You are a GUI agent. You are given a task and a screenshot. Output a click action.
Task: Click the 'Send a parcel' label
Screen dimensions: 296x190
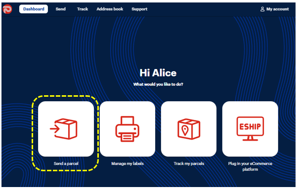point(66,163)
